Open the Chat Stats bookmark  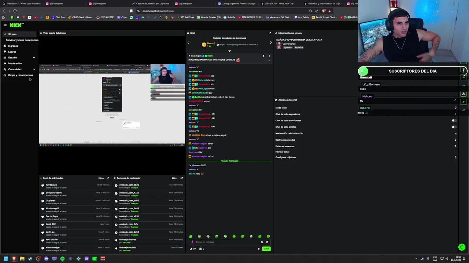tap(59, 17)
